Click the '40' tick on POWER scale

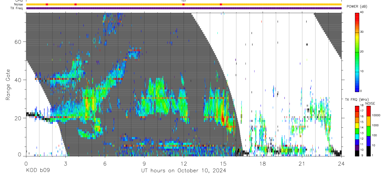[362, 12]
